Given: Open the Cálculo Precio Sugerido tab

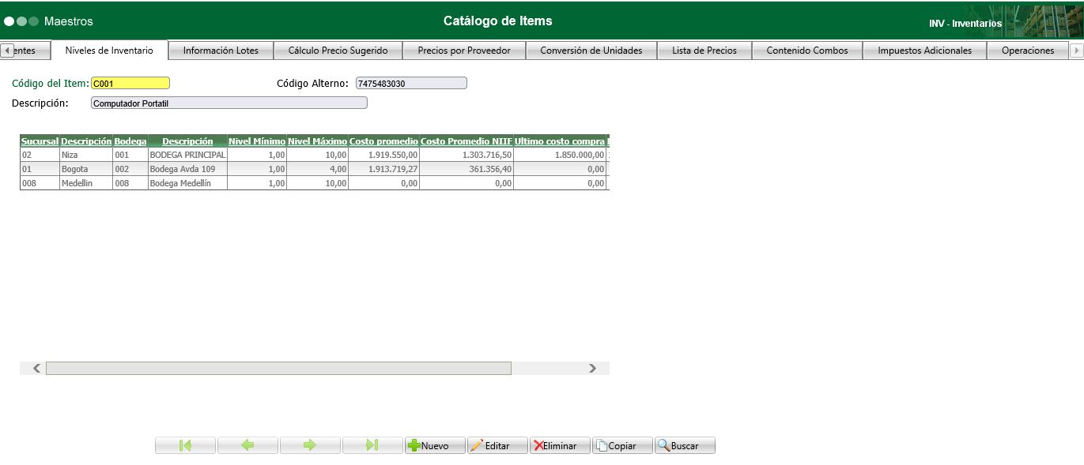Looking at the screenshot, I should pos(338,50).
